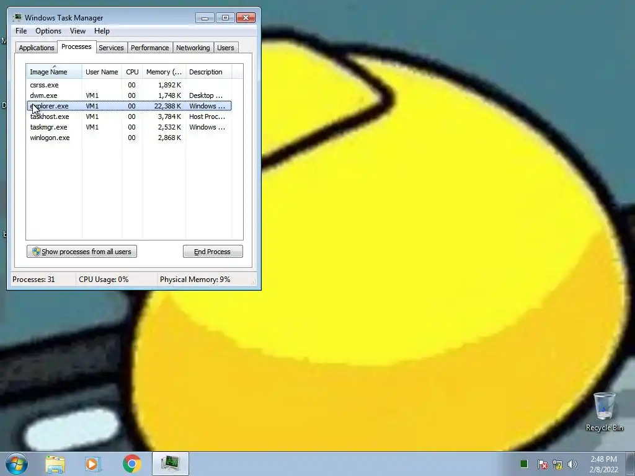Click the Show Desktop strip

[631, 464]
